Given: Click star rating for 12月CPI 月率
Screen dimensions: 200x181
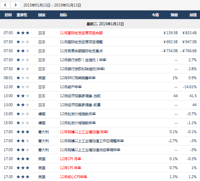Looking at the screenshot, I should (23, 159).
